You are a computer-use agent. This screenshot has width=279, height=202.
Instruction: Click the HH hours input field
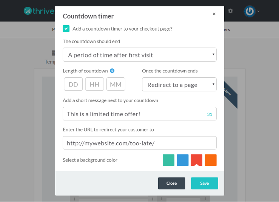(94, 84)
